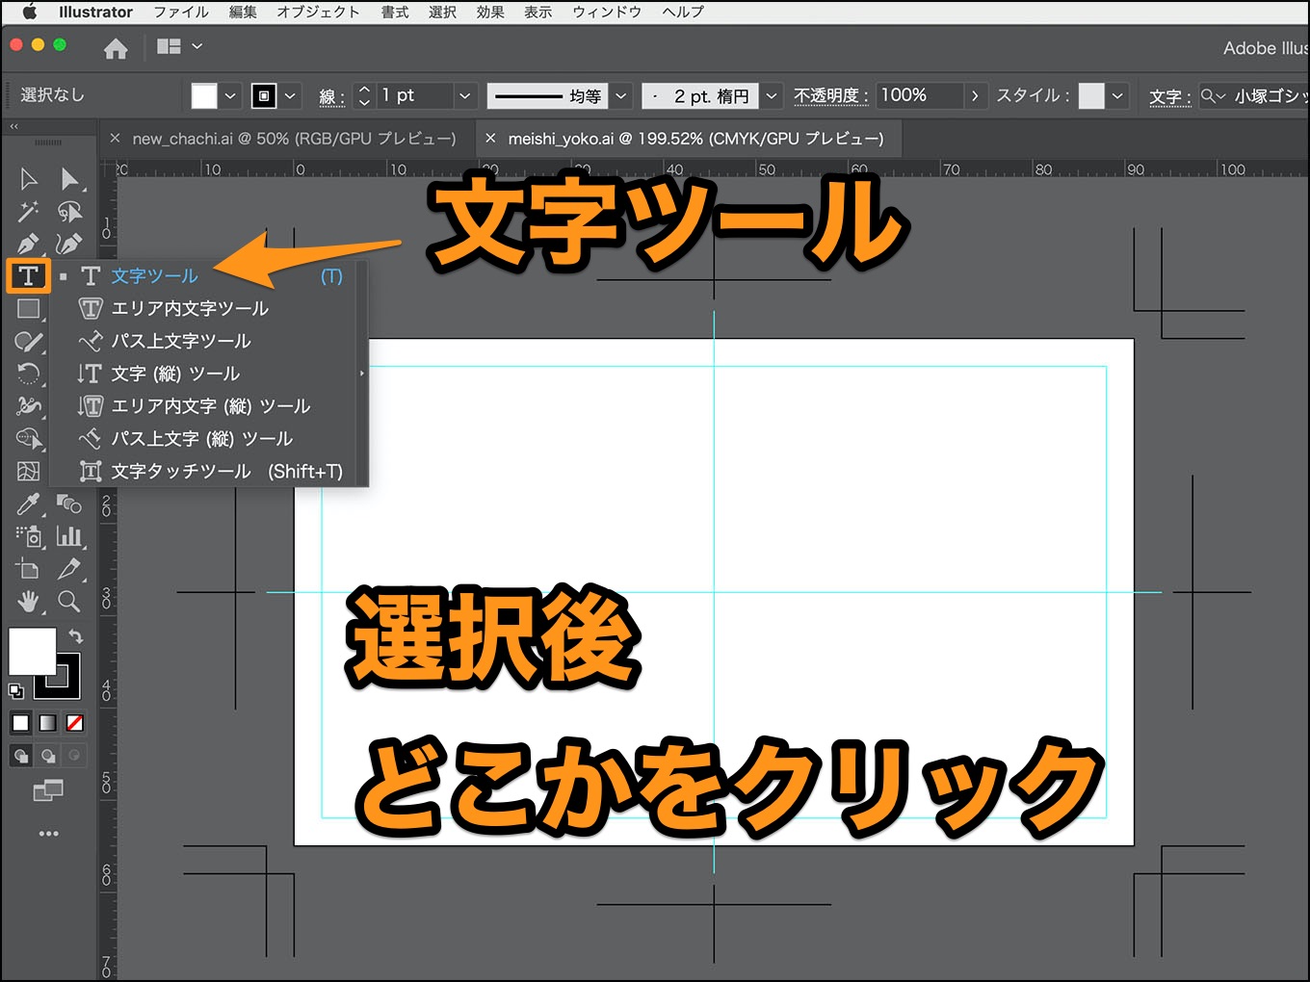Select the Lasso tool

click(x=69, y=211)
